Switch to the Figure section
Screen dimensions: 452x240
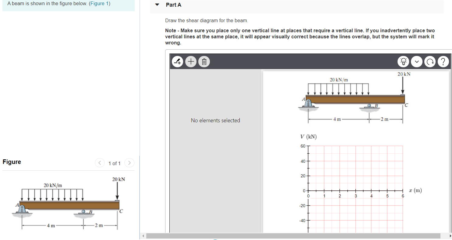point(12,162)
